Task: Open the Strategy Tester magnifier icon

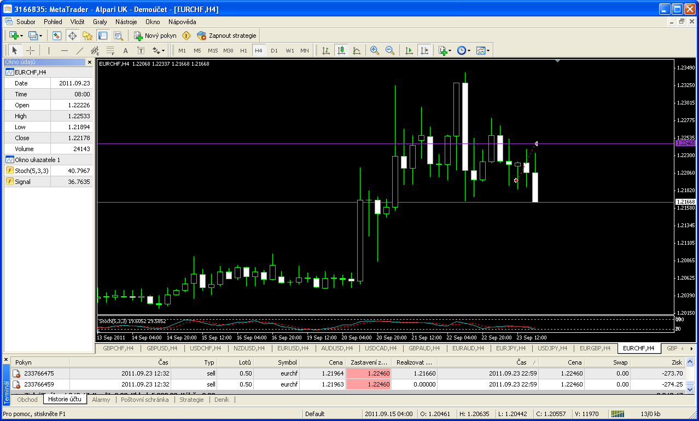Action: [118, 36]
